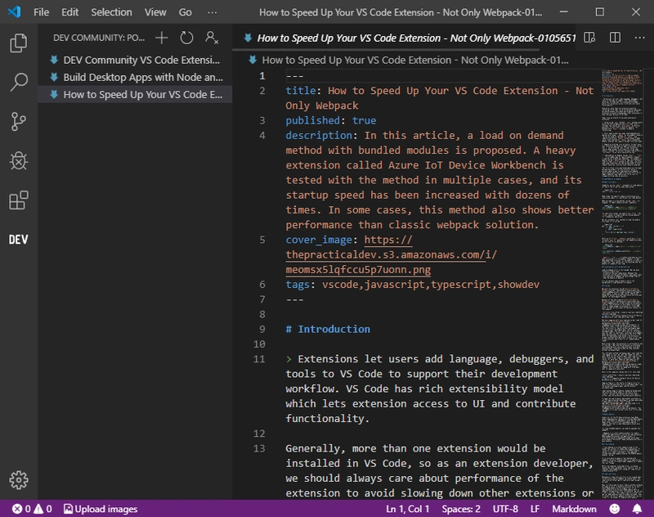Click the feedback smiley icon
Image resolution: width=654 pixels, height=517 pixels.
pyautogui.click(x=615, y=509)
